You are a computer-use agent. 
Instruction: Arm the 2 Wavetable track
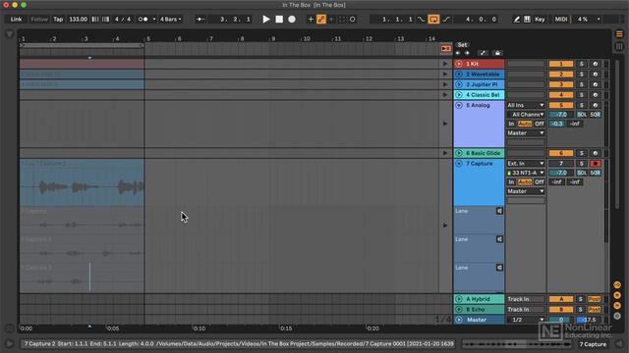[595, 75]
